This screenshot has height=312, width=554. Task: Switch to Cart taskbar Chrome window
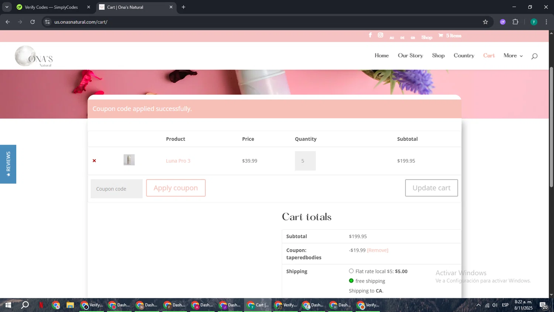[x=257, y=305]
